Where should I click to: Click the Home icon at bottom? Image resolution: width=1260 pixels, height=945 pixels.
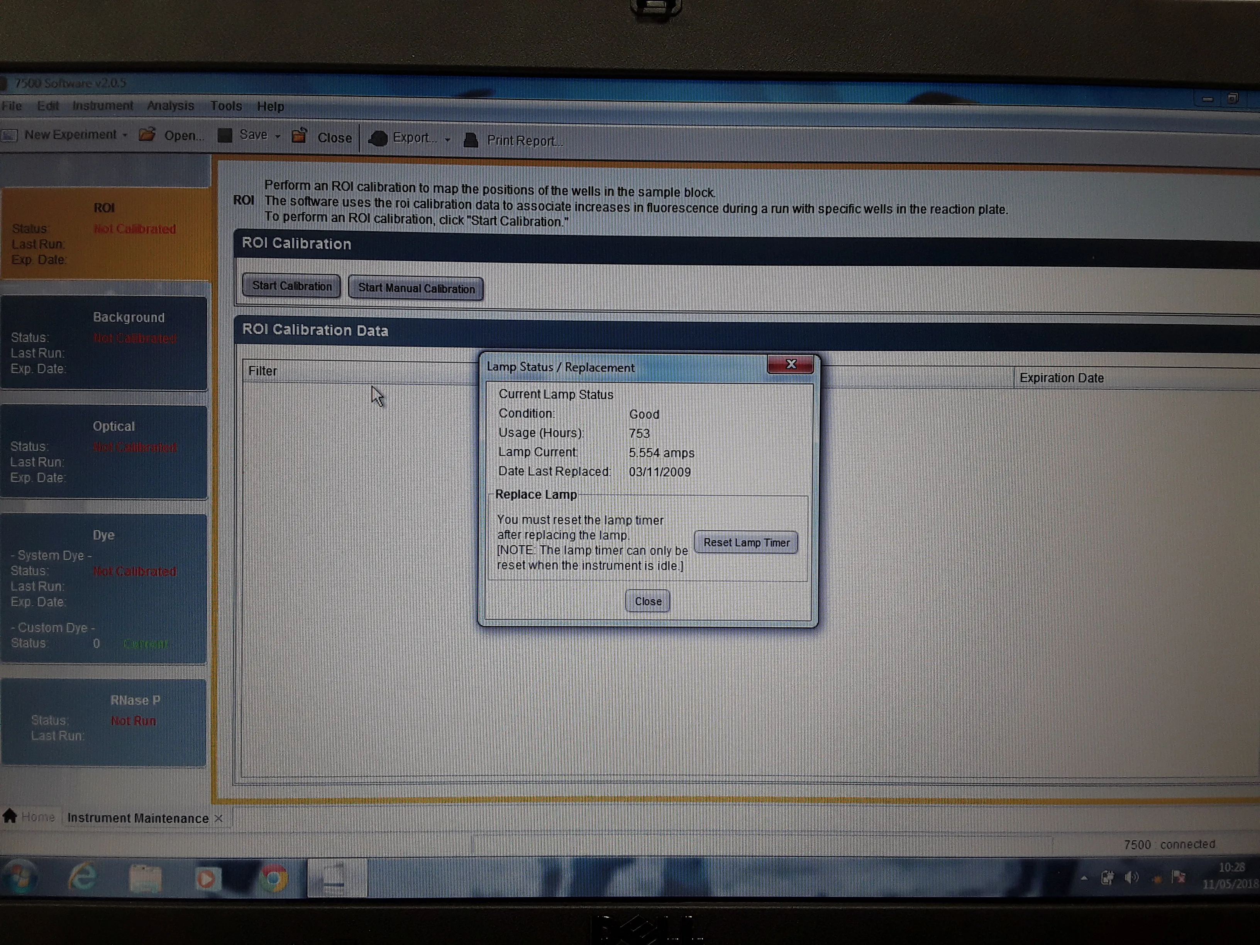click(10, 816)
